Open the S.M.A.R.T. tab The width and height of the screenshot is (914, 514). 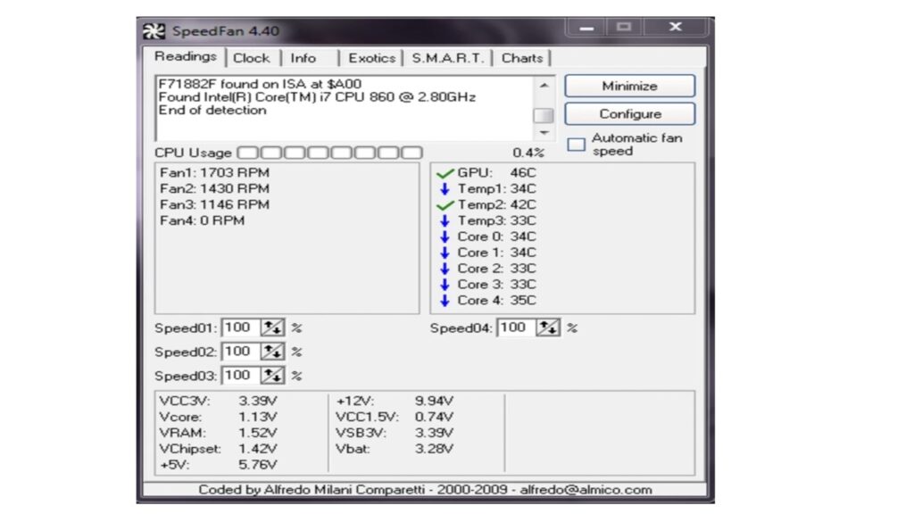pos(449,57)
